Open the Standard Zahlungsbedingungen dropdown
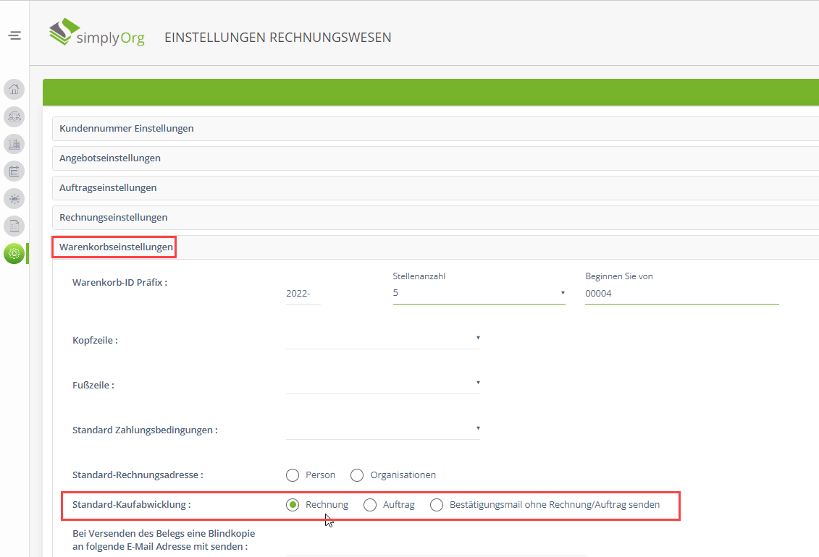819x557 pixels. 382,428
